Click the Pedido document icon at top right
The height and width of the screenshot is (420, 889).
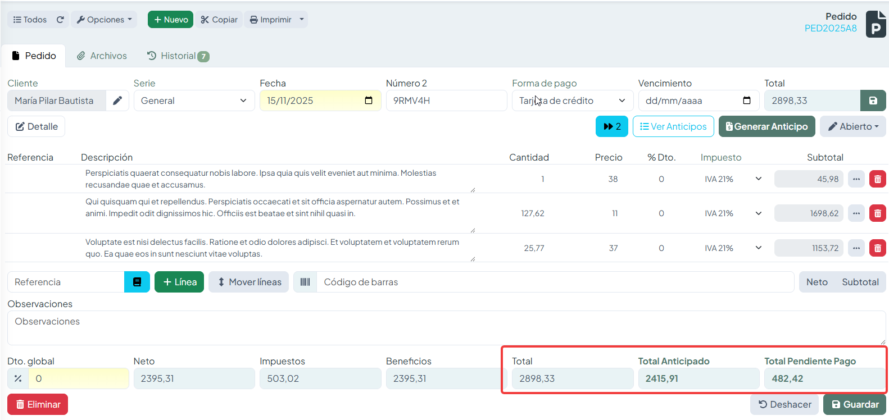(876, 24)
